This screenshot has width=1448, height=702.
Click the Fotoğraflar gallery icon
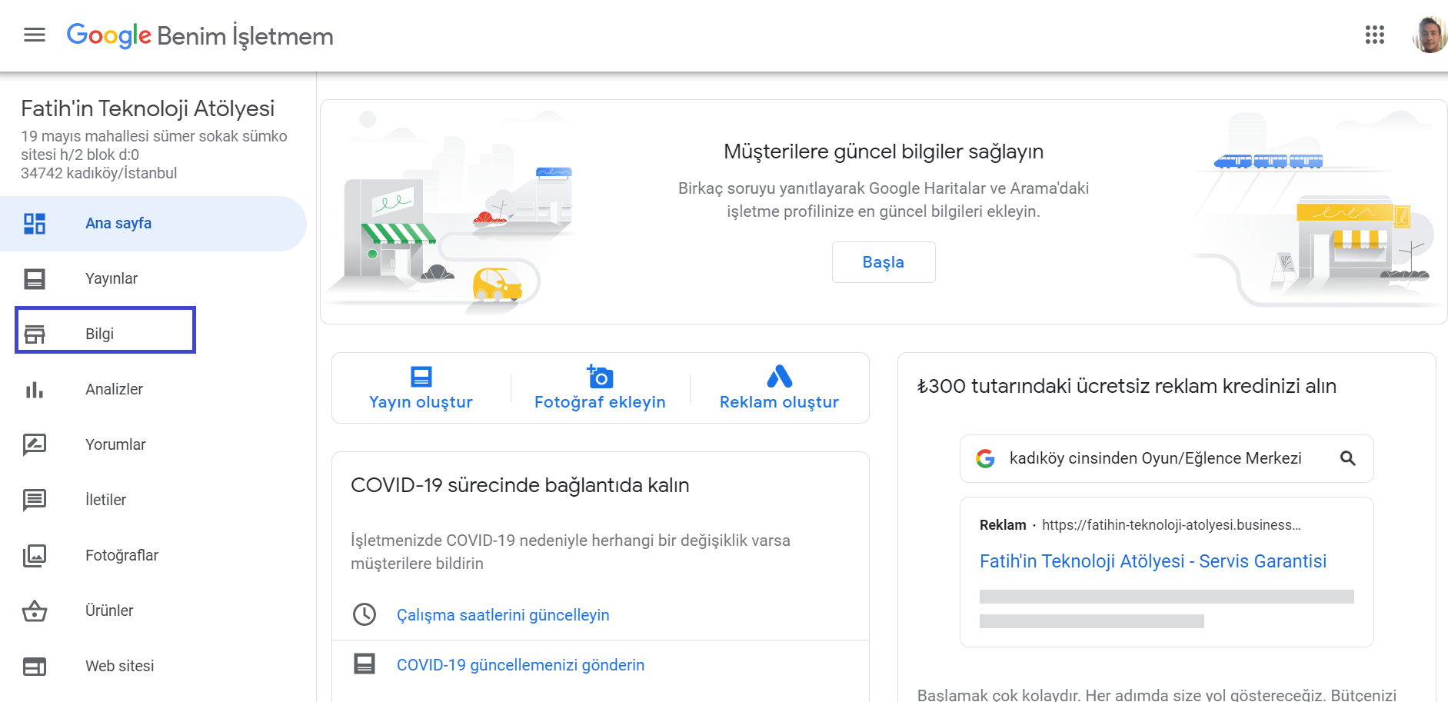point(35,555)
